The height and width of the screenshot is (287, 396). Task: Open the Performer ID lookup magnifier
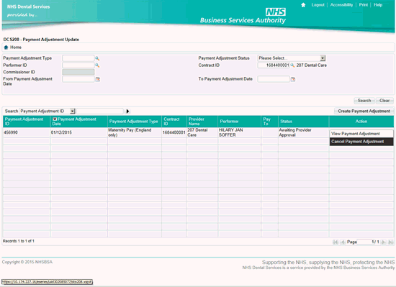point(97,65)
